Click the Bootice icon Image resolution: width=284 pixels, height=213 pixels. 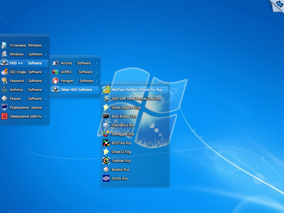(106, 169)
